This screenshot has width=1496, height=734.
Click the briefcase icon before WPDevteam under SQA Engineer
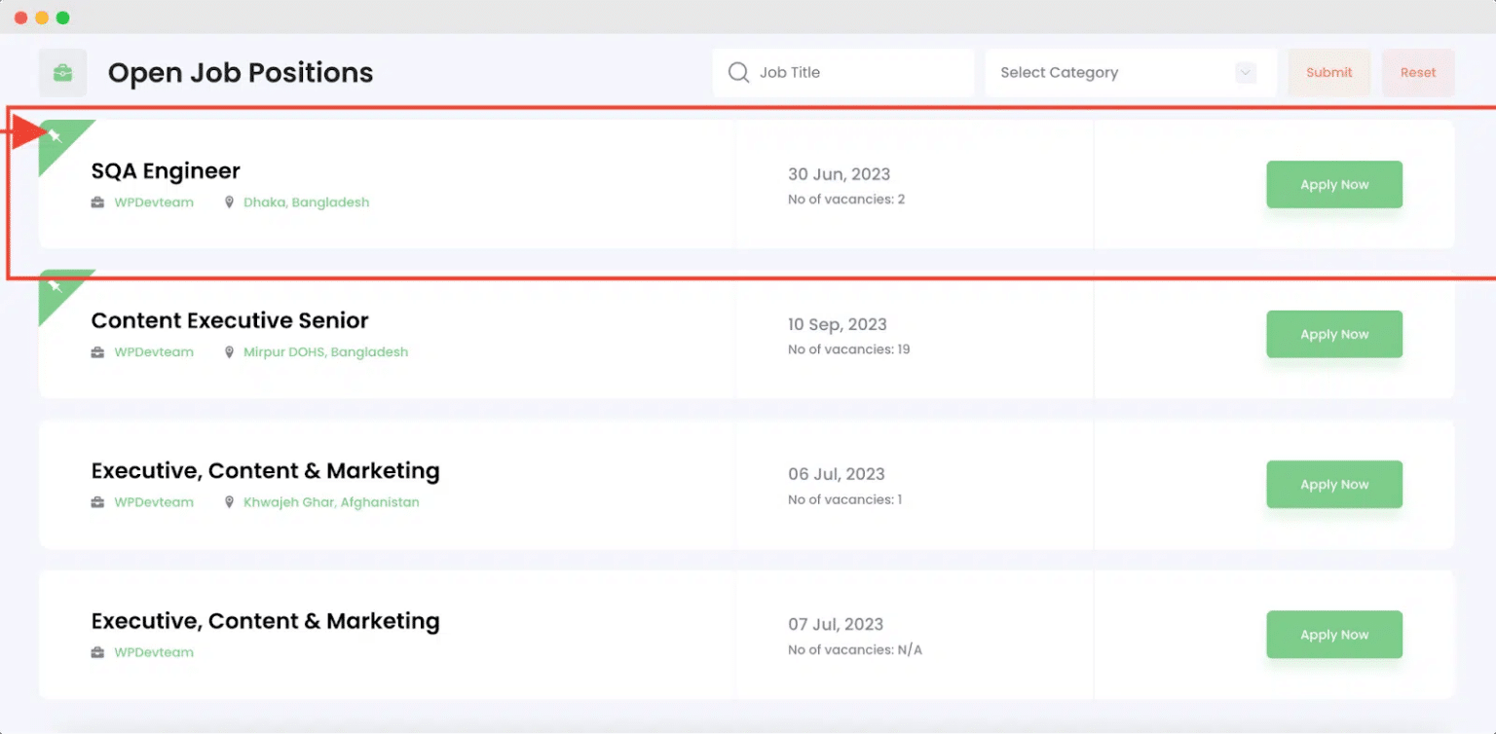[96, 202]
